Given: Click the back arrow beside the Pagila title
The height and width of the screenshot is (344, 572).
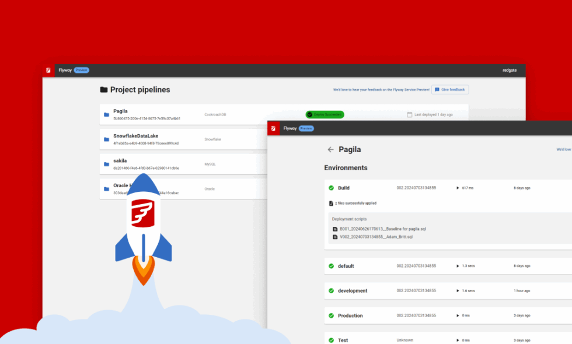Looking at the screenshot, I should click(x=331, y=149).
